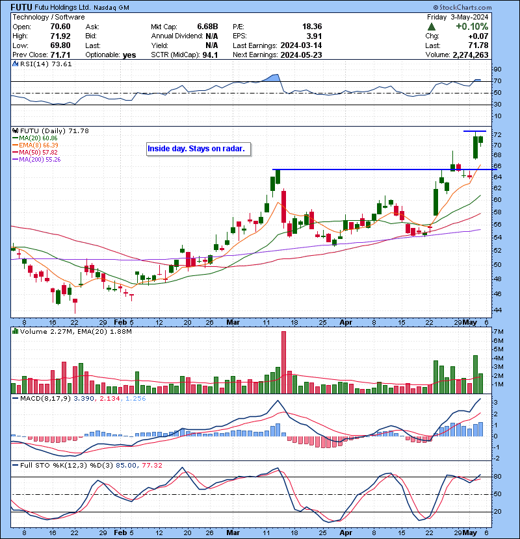Click the Nasdaq GM exchange label
520x539 pixels.
click(111, 8)
